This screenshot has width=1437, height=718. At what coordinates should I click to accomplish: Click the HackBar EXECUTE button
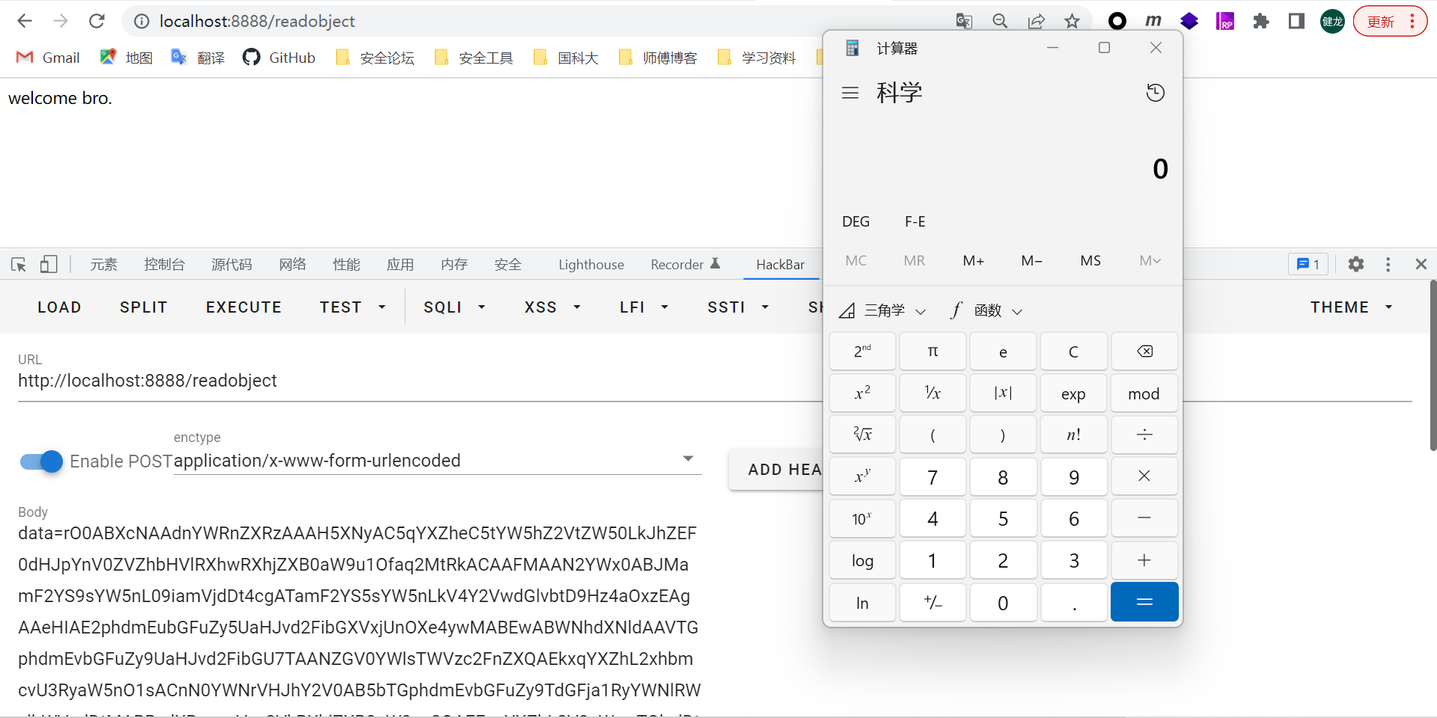click(x=244, y=307)
